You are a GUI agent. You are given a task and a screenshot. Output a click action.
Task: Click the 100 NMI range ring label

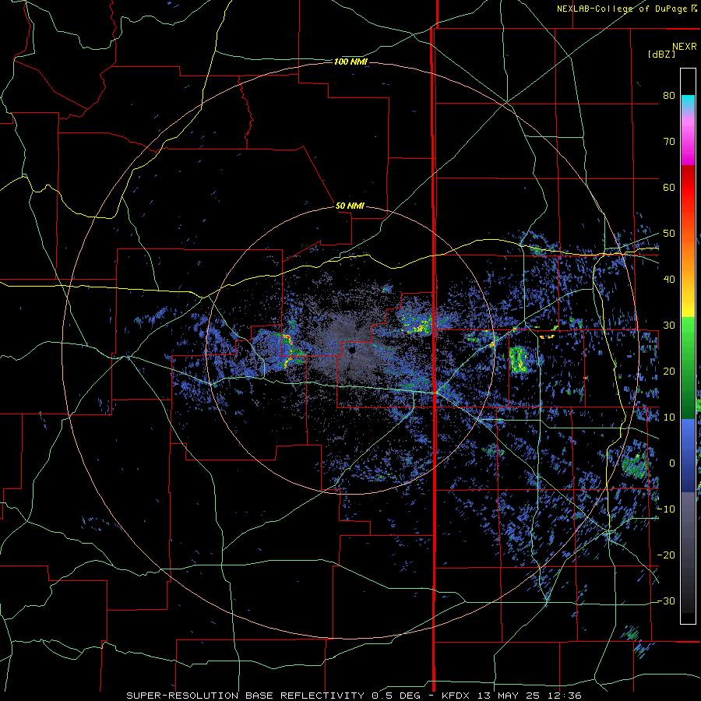(350, 62)
